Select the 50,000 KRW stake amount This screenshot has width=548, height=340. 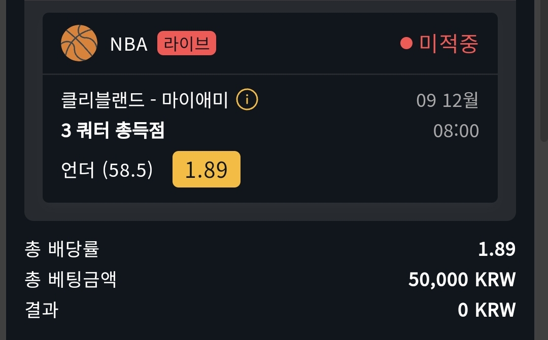(462, 280)
